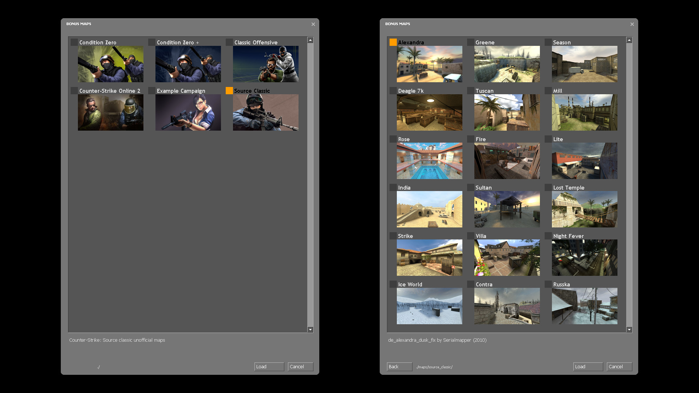The height and width of the screenshot is (393, 699).
Task: Toggle the Mill checkbox
Action: (x=548, y=91)
